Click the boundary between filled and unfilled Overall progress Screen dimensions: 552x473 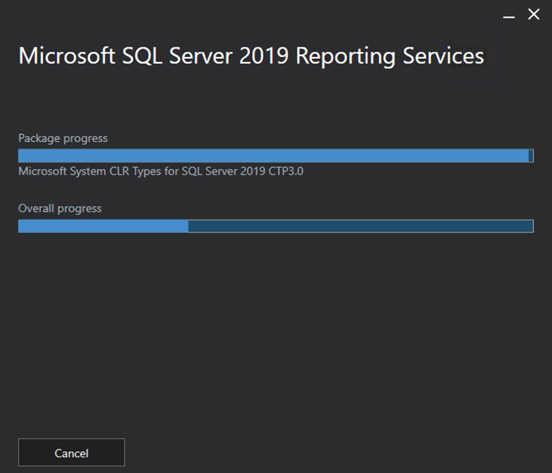point(189,227)
